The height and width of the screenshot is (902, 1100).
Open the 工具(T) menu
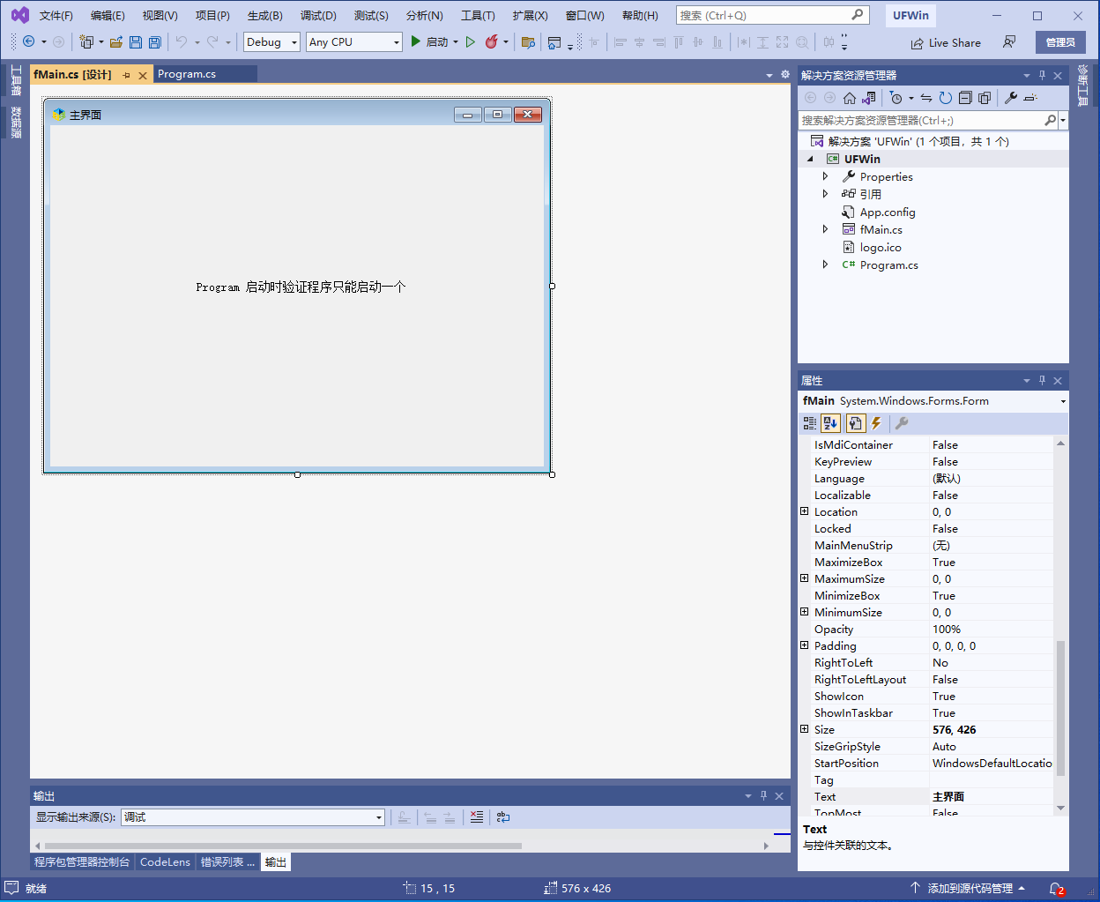click(478, 16)
